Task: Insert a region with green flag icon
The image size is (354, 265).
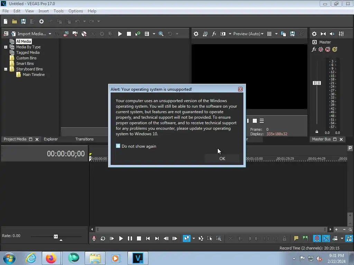Action: [305, 238]
